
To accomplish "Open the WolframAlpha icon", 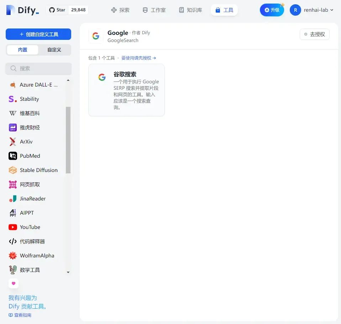I will tap(13, 256).
